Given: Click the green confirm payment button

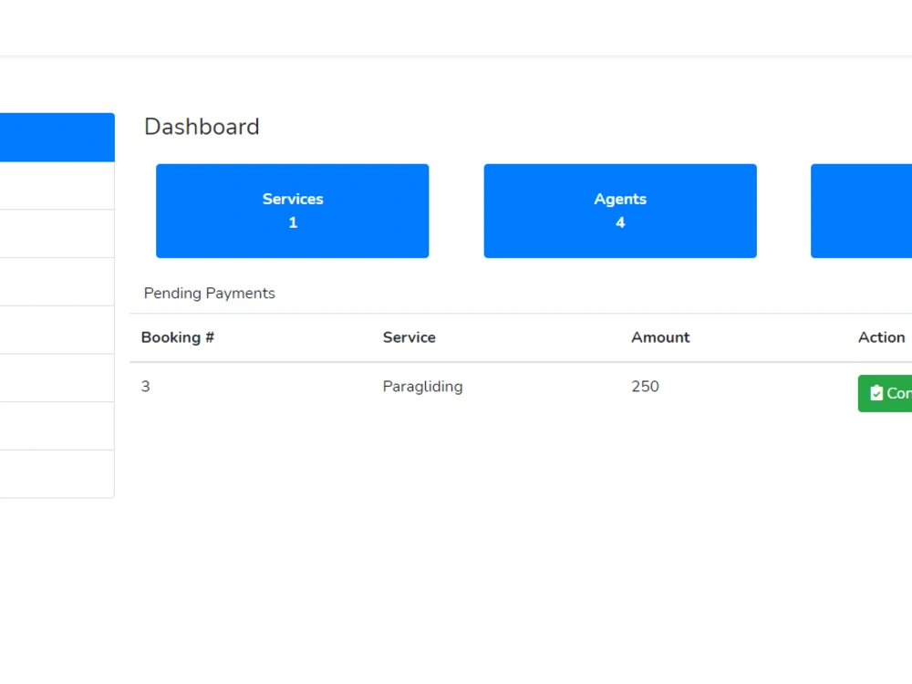Looking at the screenshot, I should pos(886,393).
